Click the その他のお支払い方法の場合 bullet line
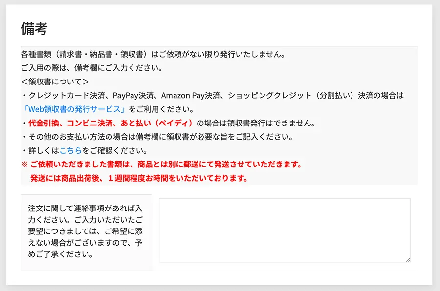The width and height of the screenshot is (440, 291). pos(158,137)
